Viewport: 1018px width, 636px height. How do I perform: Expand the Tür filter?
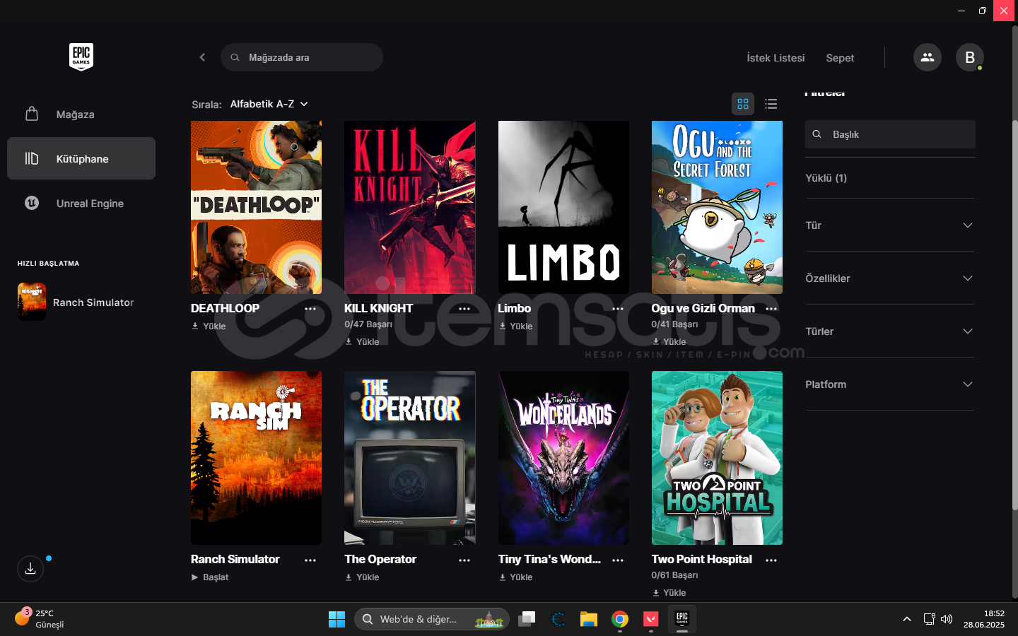tap(890, 225)
